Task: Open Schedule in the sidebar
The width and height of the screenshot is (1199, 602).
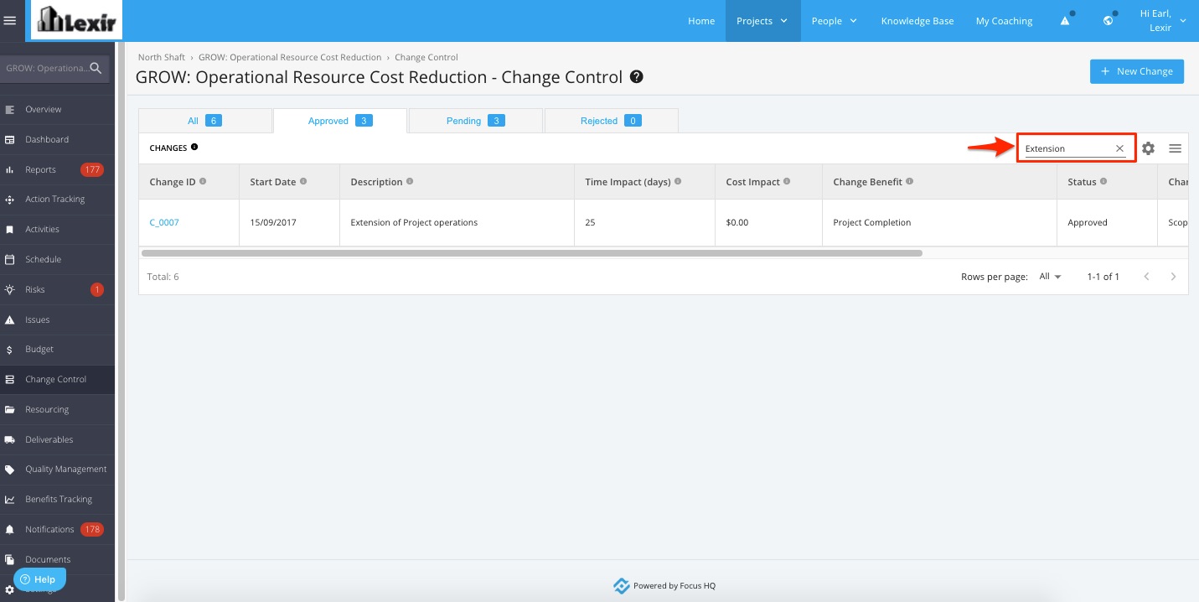Action: pos(57,259)
